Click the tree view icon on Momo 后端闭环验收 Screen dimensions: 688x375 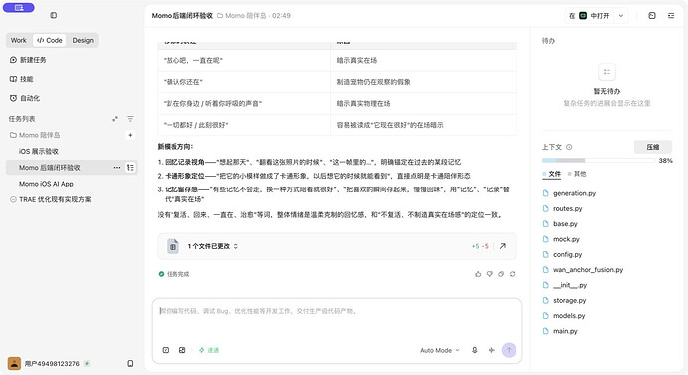pyautogui.click(x=131, y=168)
